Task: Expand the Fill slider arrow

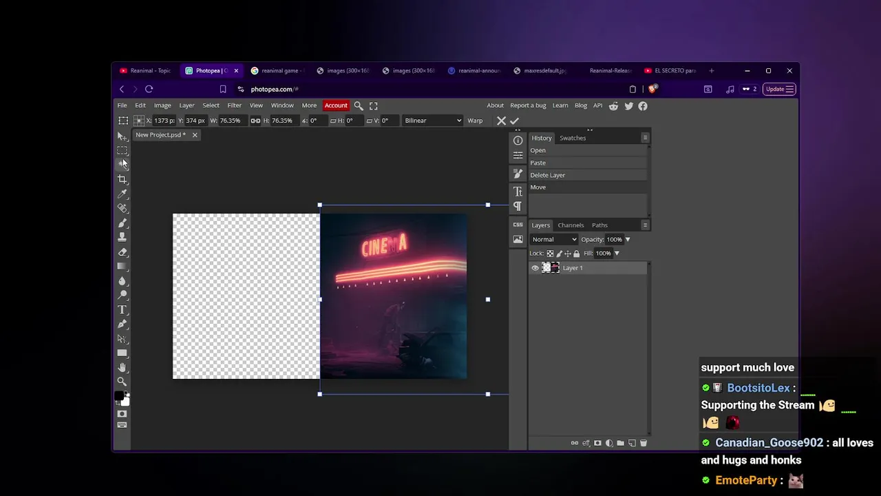Action: 616,254
